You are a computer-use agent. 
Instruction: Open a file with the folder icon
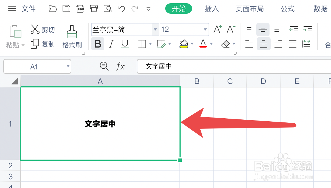pos(53,8)
